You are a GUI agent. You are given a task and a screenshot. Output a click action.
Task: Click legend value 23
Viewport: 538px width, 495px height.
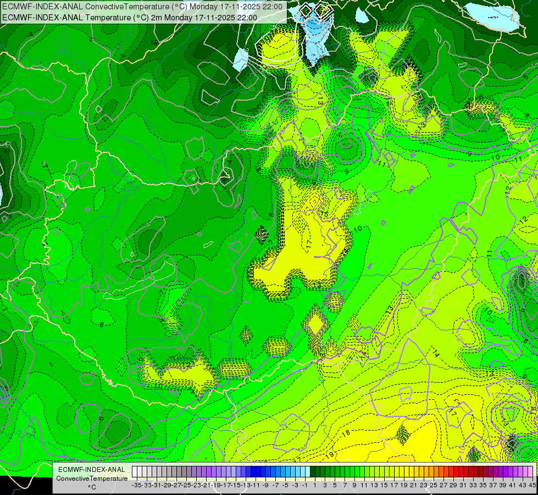pos(424,486)
